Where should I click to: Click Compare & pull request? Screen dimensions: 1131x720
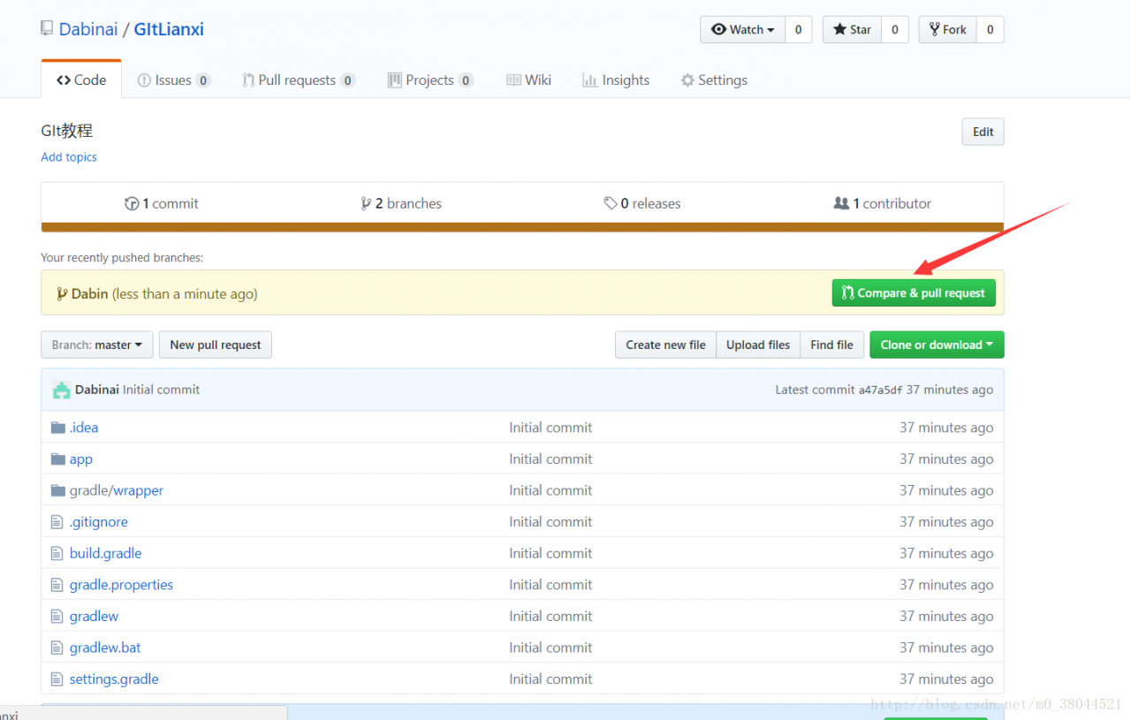[x=914, y=293]
